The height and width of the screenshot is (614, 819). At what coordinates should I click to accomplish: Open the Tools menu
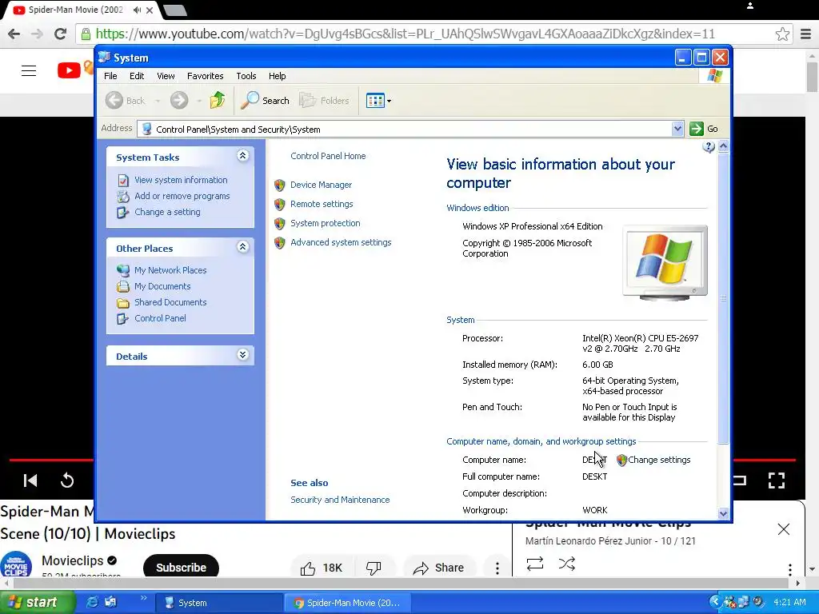click(x=246, y=76)
